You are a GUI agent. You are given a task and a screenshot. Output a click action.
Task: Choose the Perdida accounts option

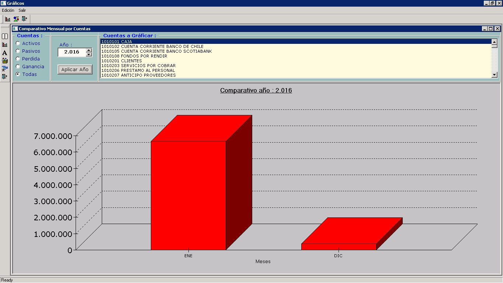tap(18, 59)
